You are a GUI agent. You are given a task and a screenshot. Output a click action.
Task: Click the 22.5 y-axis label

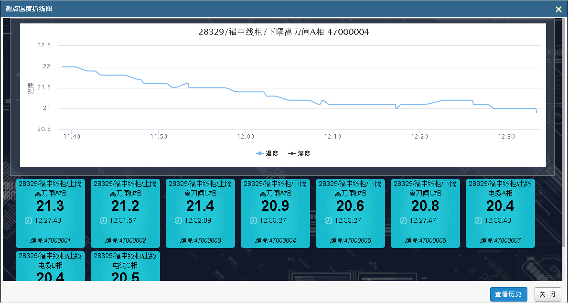click(44, 46)
